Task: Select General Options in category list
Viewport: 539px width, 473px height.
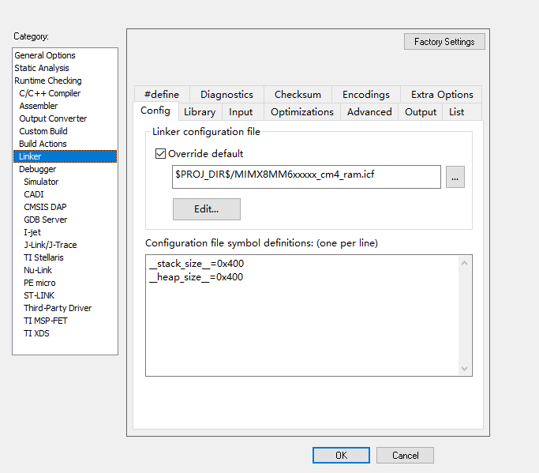Action: (45, 55)
